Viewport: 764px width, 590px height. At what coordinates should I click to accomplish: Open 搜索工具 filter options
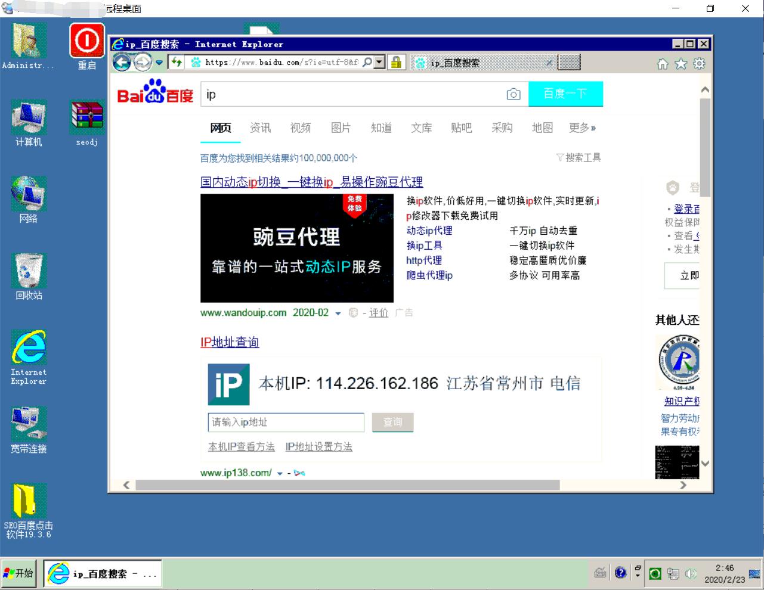click(579, 157)
